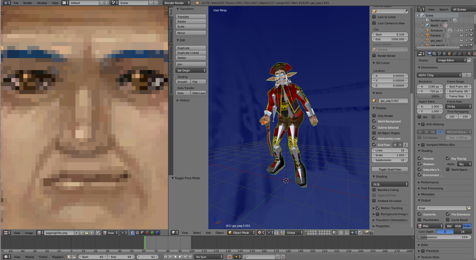The image size is (476, 260).
Task: Open the File menu
Action: 16,3
